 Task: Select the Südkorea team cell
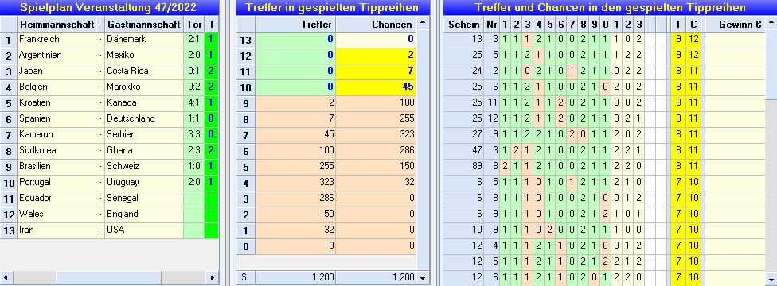pos(57,150)
